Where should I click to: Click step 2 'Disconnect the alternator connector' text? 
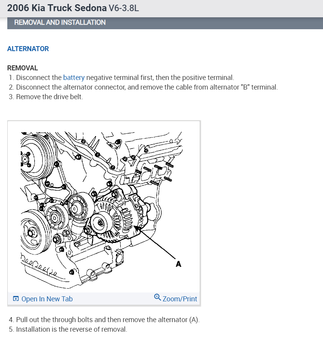pyautogui.click(x=147, y=87)
